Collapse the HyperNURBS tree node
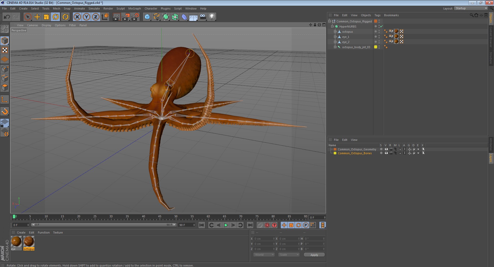The width and height of the screenshot is (494, 267). pyautogui.click(x=332, y=26)
